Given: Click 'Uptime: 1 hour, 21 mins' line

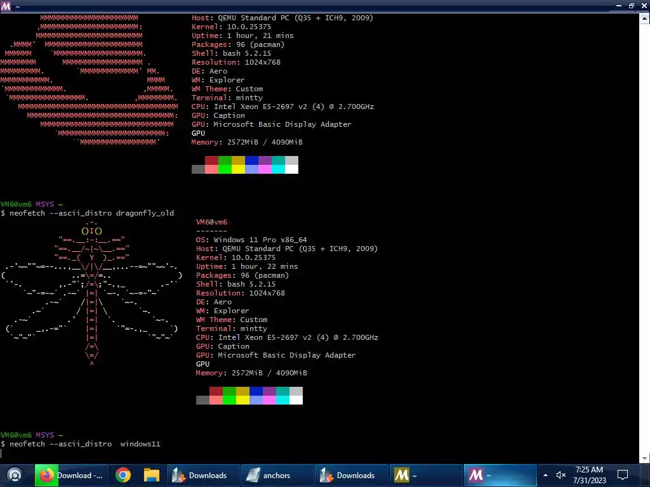Looking at the screenshot, I should click(x=242, y=36).
